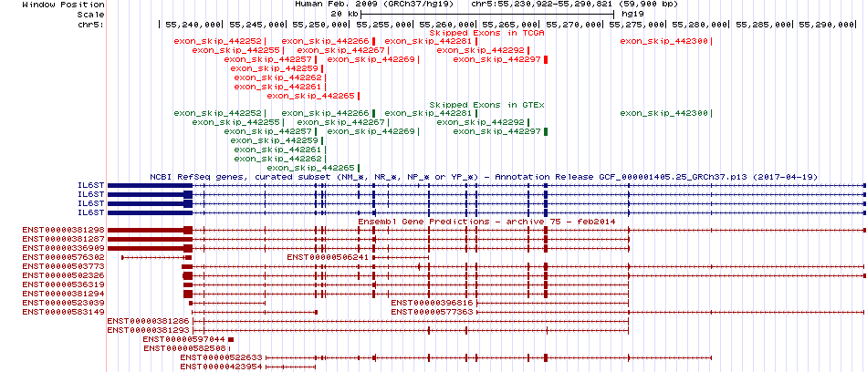Select red TCGA exon_skip_442300 label
Screen dimensions: 867x372
click(664, 41)
